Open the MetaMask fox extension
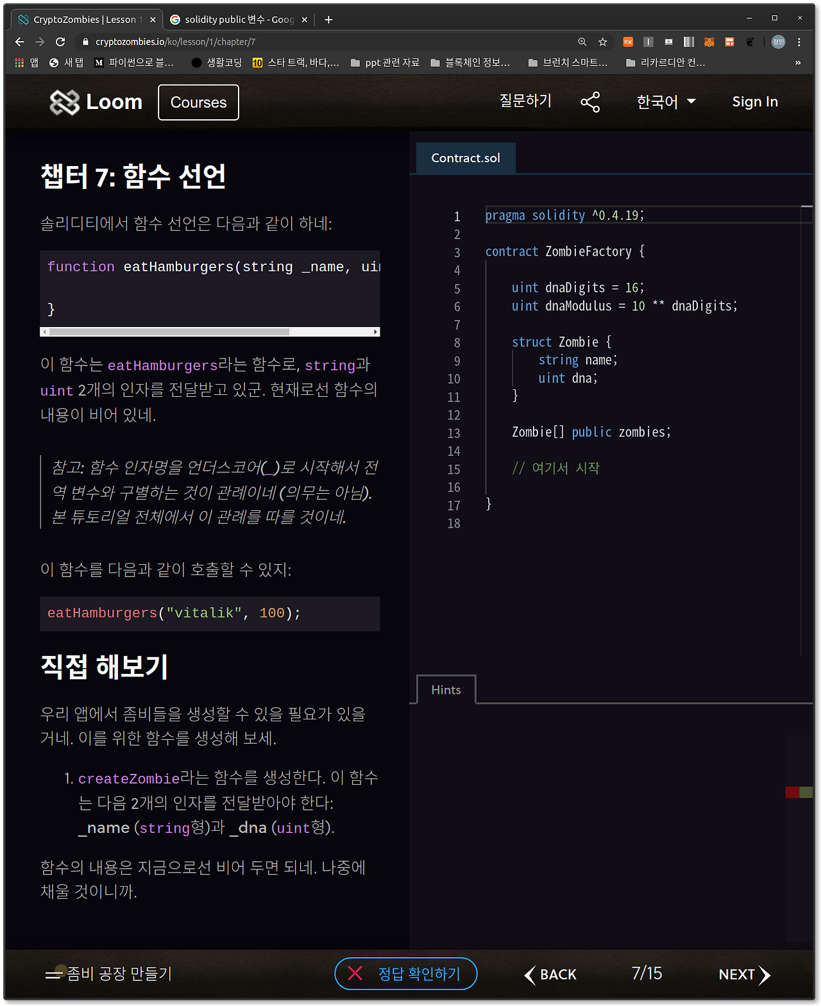This screenshot has height=1006, width=821. coord(709,42)
